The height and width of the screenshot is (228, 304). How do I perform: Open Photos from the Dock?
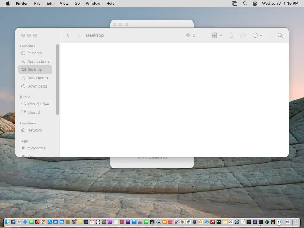(x=183, y=222)
